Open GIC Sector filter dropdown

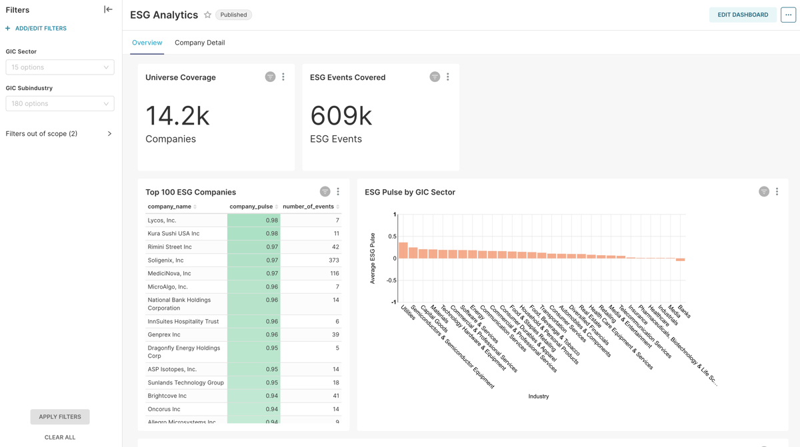point(60,67)
